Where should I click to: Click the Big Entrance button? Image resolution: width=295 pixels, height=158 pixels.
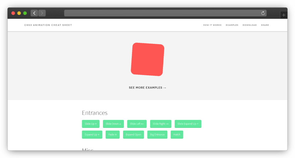click(x=157, y=135)
